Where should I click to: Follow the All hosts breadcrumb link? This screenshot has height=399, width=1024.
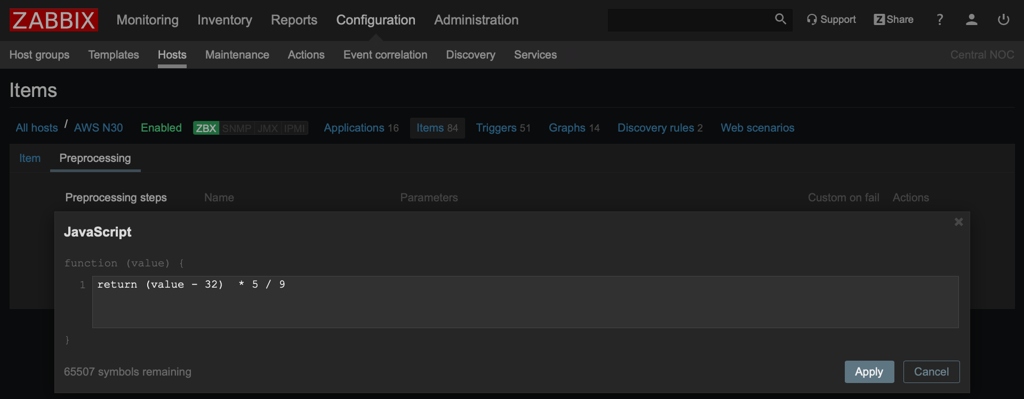37,128
